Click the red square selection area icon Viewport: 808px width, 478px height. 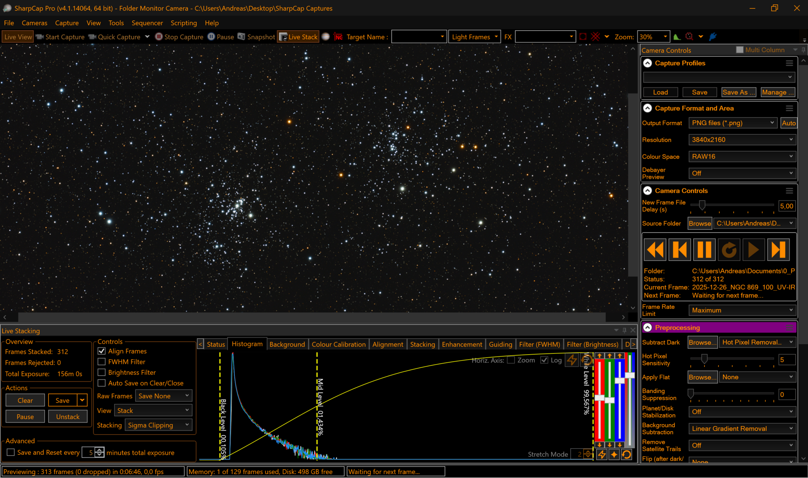583,37
